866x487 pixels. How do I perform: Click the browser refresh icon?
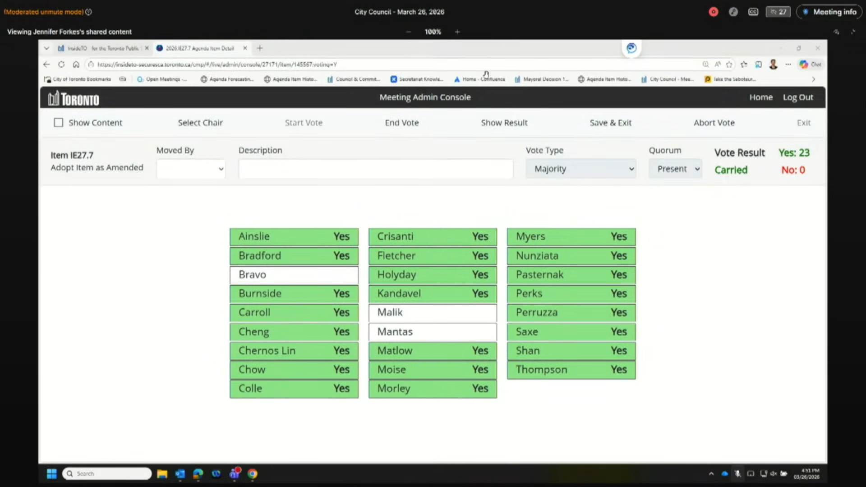pos(61,64)
